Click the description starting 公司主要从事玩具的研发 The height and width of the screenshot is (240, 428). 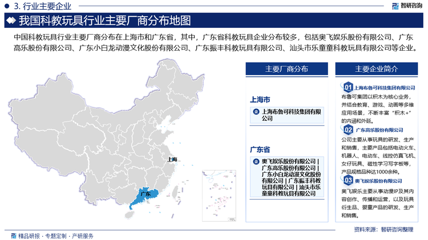(x=378, y=156)
